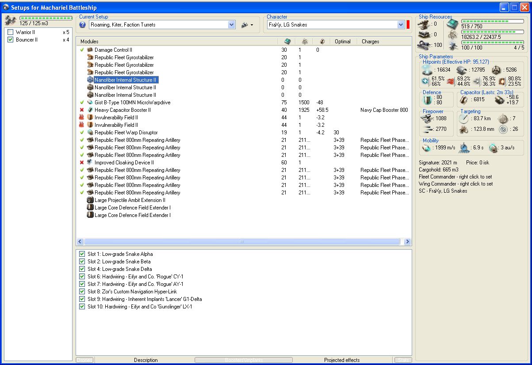This screenshot has width=532, height=365.
Task: Click red X status beside Improved Cloaking Device II
Action: pyautogui.click(x=82, y=163)
